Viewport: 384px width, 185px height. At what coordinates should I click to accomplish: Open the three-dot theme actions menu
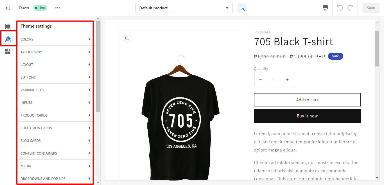(x=58, y=8)
